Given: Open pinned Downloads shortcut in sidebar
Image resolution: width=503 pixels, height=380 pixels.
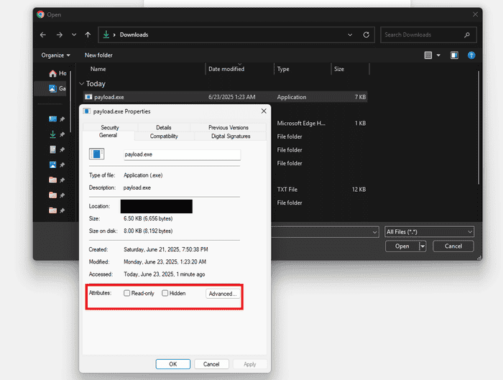Looking at the screenshot, I should (x=52, y=134).
